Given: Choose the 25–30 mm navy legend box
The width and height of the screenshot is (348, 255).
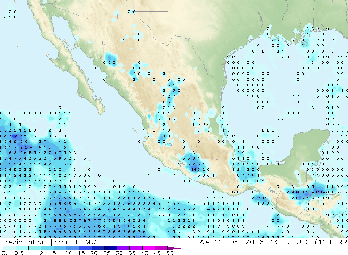Looking at the screenshot, I should coord(111,248).
